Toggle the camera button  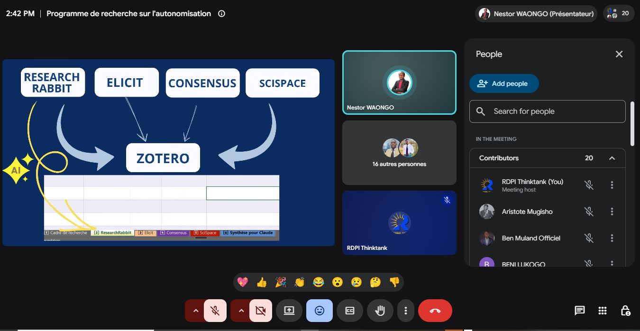(261, 311)
